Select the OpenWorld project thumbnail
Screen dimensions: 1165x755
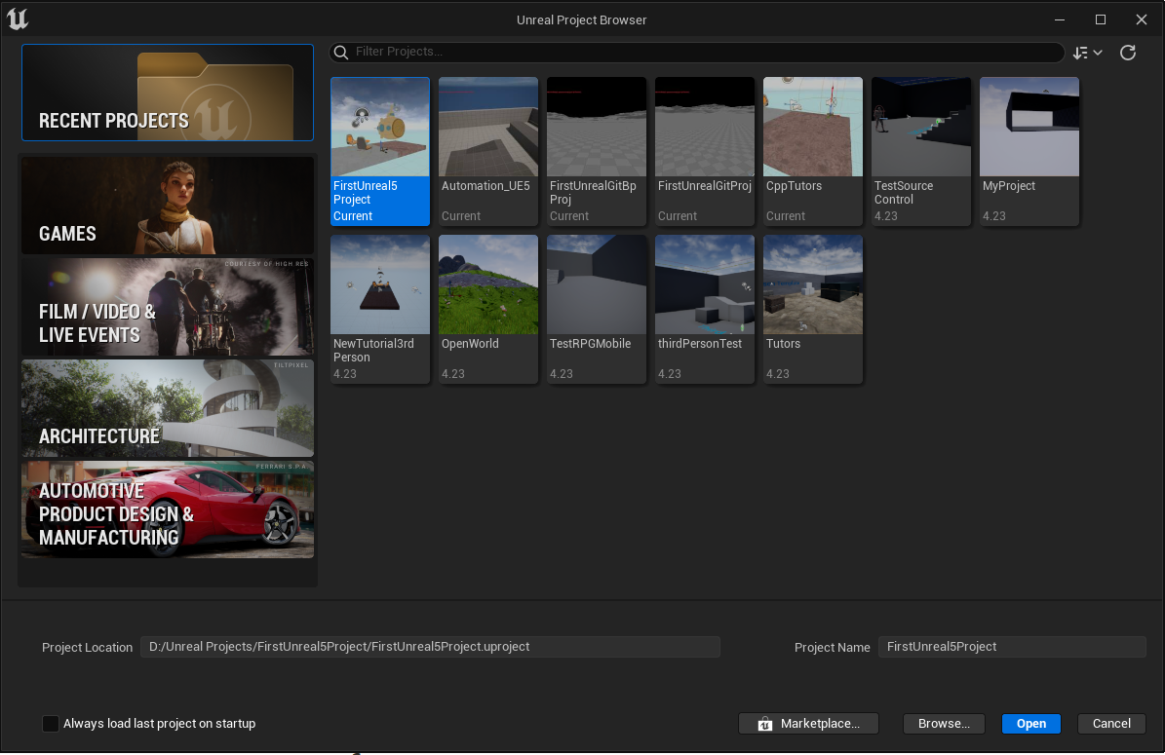coord(488,284)
